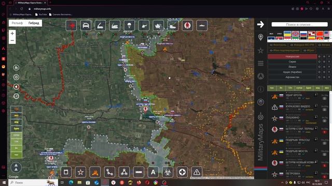Viewport: 332px width, 186px height.
Task: Open the hamburger list section in the sidebar
Action: click(260, 63)
